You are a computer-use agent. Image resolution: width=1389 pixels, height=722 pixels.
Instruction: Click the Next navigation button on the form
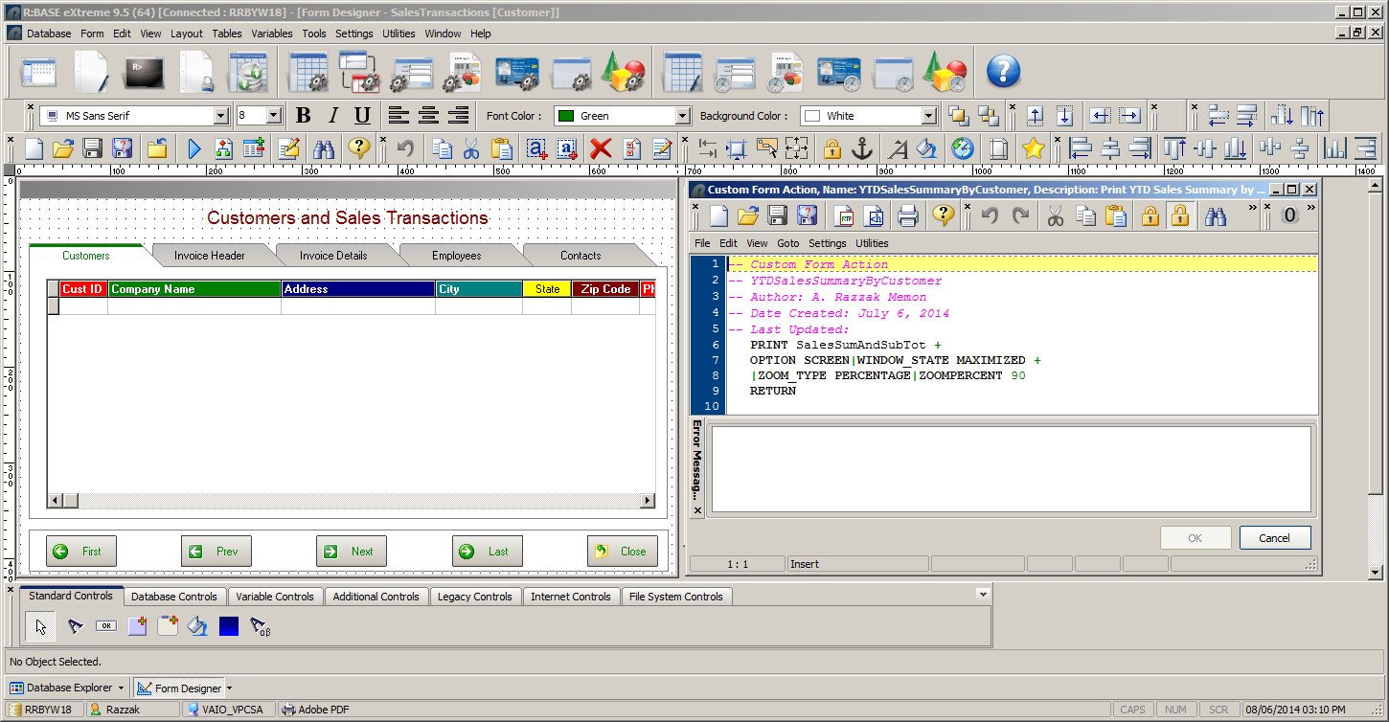coord(352,552)
